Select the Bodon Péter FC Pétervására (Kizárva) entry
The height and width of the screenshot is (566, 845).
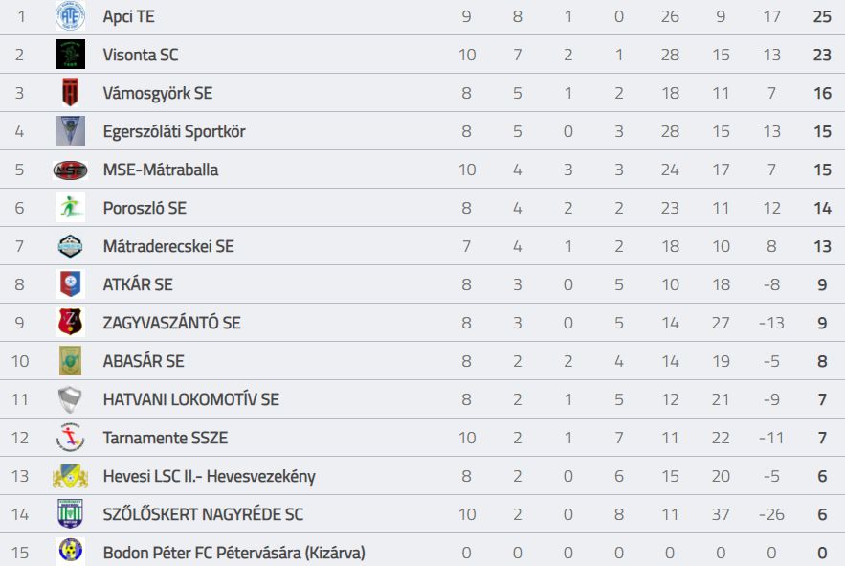click(x=234, y=553)
